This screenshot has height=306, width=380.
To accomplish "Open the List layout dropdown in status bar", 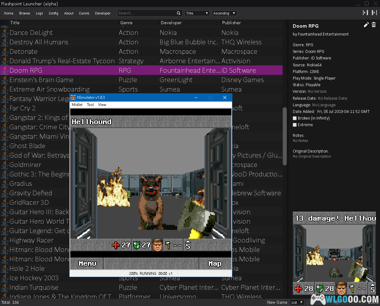I will click(x=297, y=302).
